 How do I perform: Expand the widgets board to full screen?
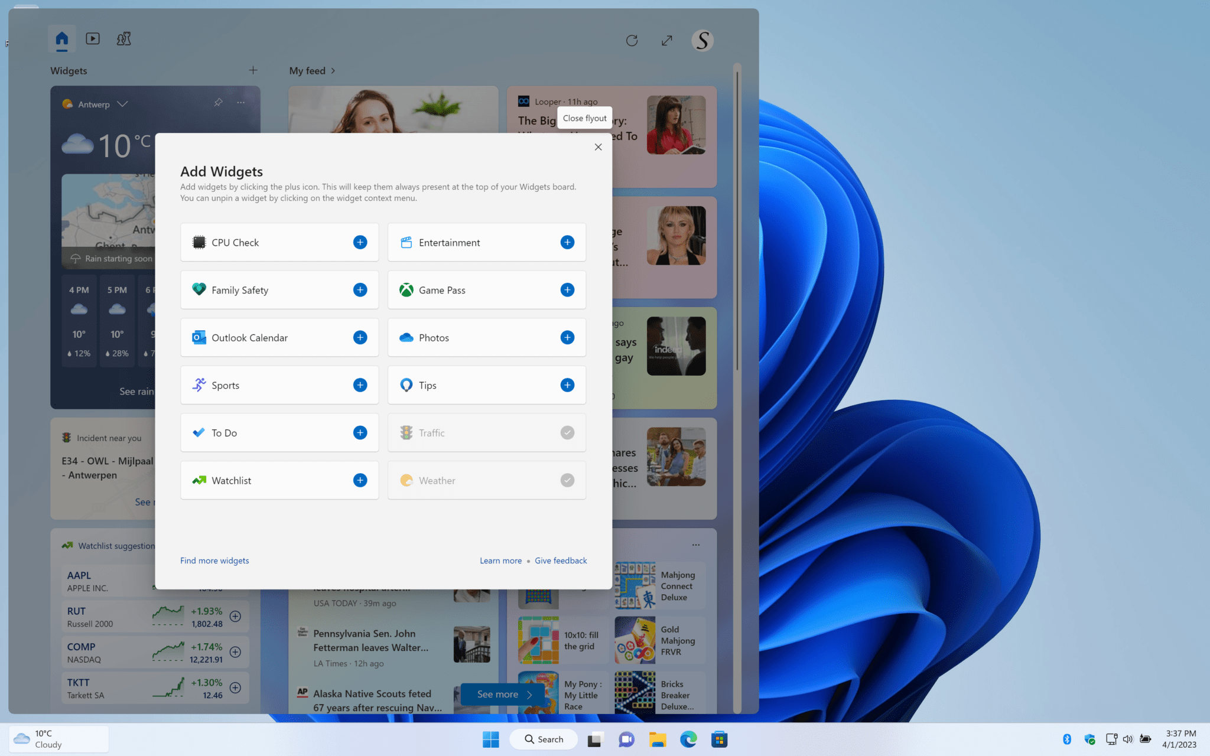666,40
